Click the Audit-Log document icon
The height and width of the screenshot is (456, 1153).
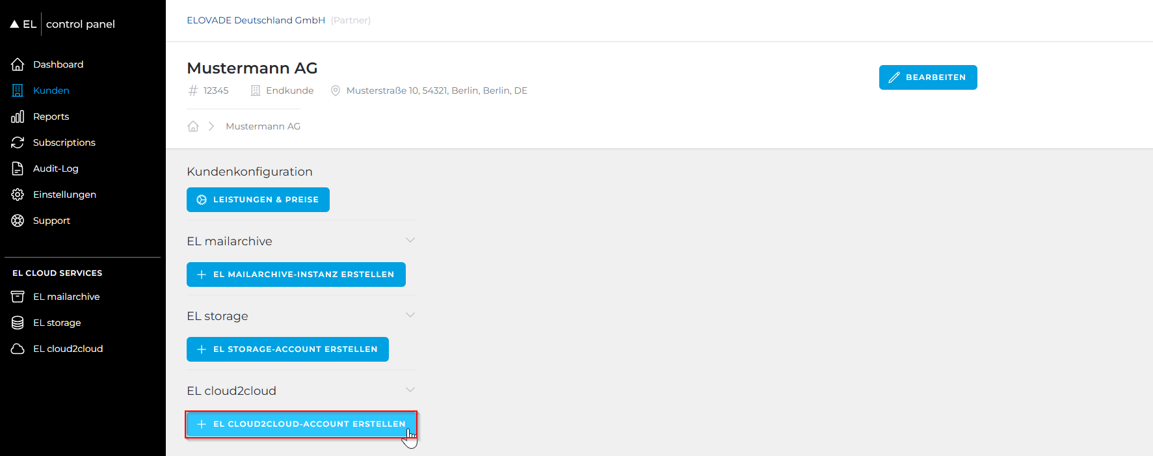click(18, 168)
